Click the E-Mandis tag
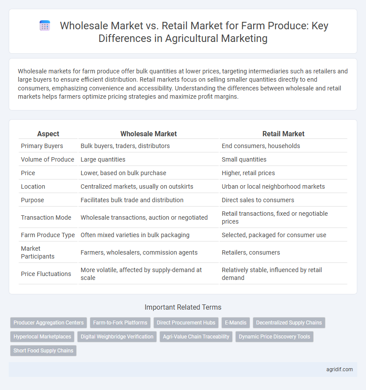This screenshot has width=366, height=390. [x=235, y=323]
